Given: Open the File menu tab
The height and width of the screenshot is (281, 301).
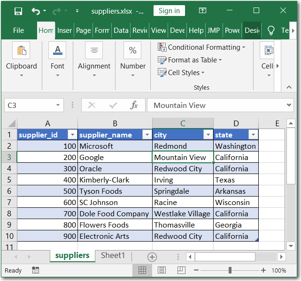Looking at the screenshot, I should tap(18, 30).
